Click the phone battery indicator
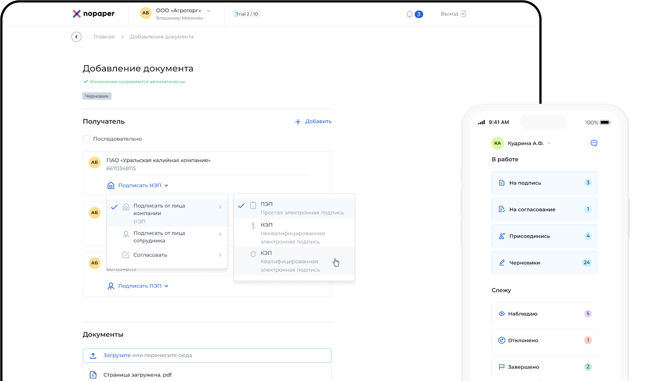Viewport: 649px width, 381px height. click(x=605, y=122)
